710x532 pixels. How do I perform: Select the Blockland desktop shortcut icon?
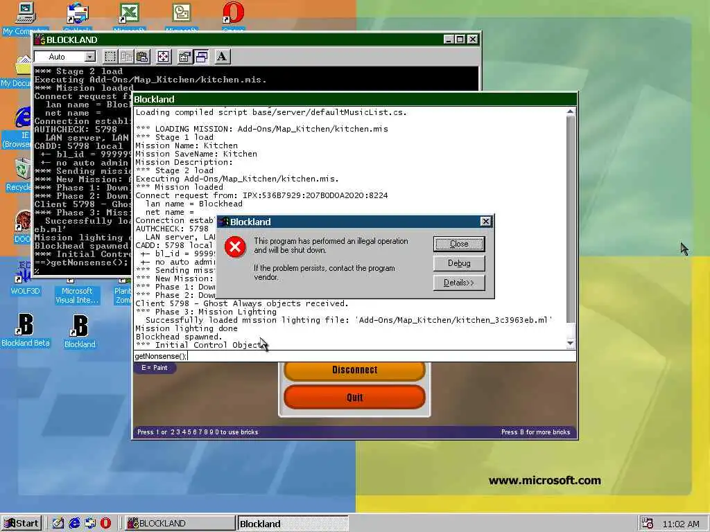click(80, 331)
